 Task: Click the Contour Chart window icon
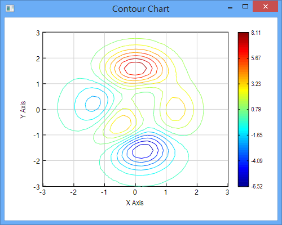10,8
